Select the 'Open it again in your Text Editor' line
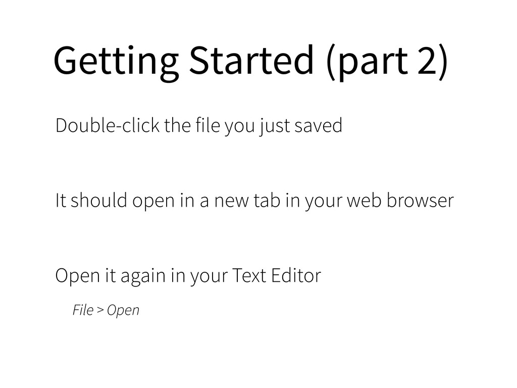 [x=188, y=276]
